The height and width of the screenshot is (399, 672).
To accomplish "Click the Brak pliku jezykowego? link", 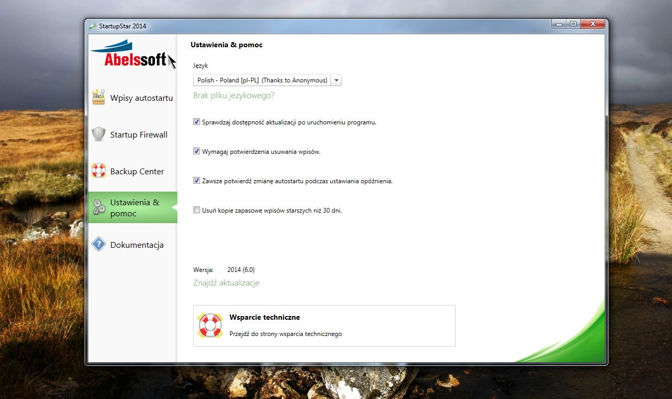I will point(234,96).
